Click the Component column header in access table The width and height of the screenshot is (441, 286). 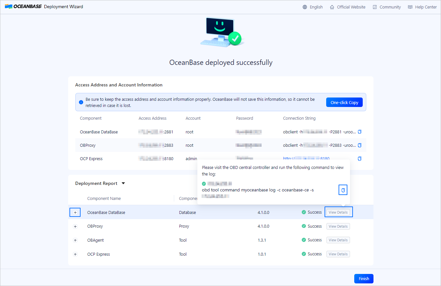point(91,118)
